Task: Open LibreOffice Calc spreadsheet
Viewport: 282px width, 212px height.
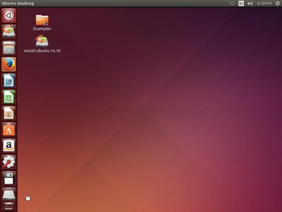Action: [9, 97]
